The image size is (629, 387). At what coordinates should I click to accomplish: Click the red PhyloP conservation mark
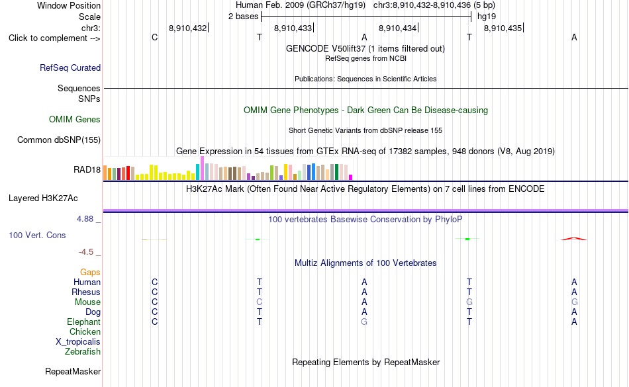(x=573, y=239)
